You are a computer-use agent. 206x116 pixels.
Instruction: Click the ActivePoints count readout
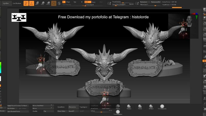pyautogui.click(x=169, y=2)
